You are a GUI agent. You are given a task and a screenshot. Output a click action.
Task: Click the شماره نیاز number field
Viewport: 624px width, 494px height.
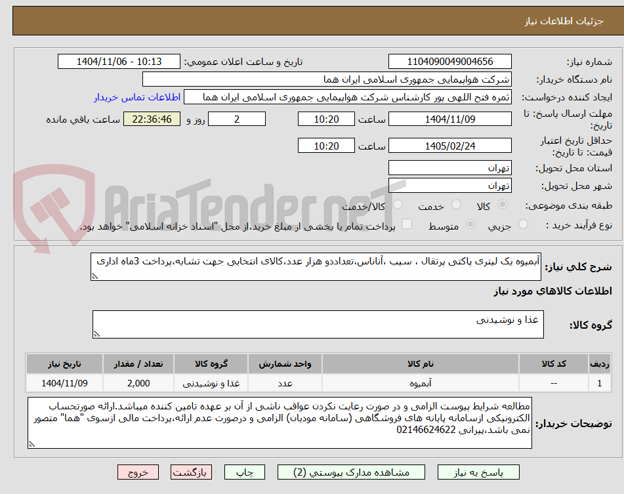(x=450, y=60)
